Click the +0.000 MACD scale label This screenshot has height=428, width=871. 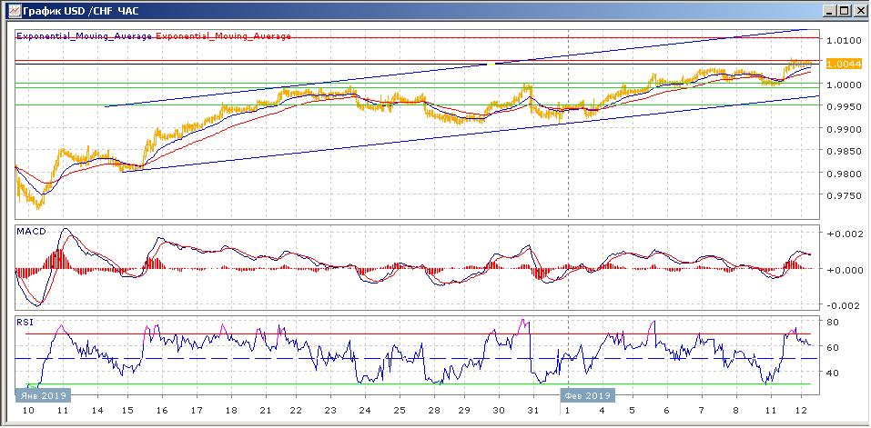point(844,270)
